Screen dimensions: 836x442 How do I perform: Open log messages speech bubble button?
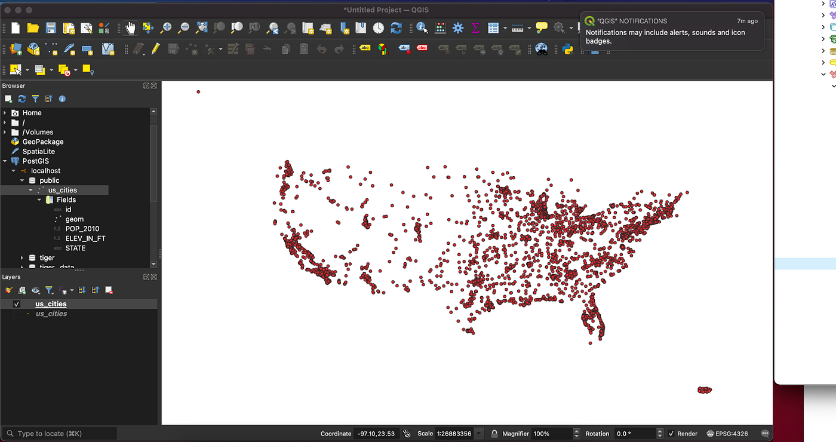tap(766, 434)
